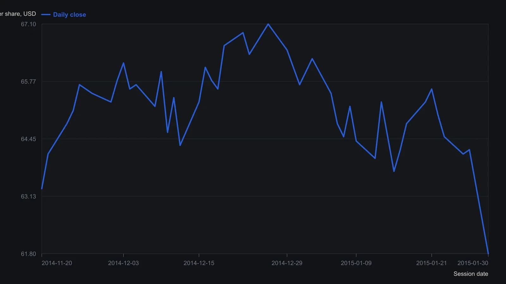Select the 63.13 y-axis label
Image resolution: width=506 pixels, height=284 pixels.
coord(28,196)
